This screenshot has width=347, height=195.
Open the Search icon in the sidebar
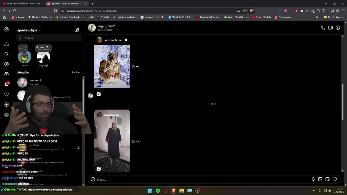7,54
